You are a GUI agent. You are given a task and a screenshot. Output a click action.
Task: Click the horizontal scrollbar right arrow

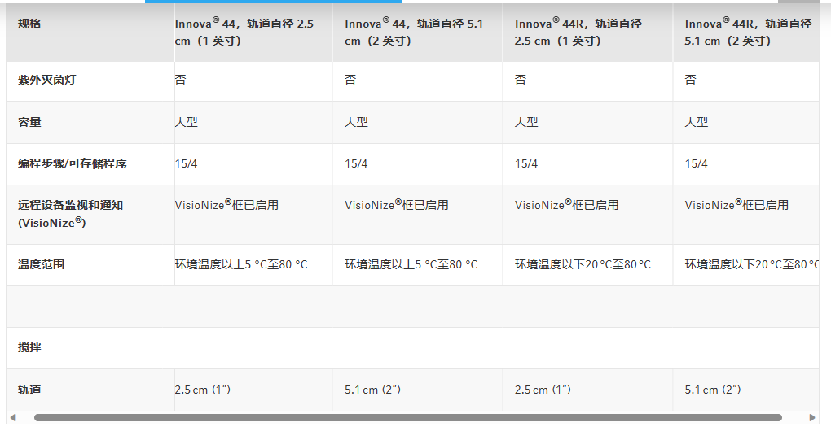(x=812, y=417)
